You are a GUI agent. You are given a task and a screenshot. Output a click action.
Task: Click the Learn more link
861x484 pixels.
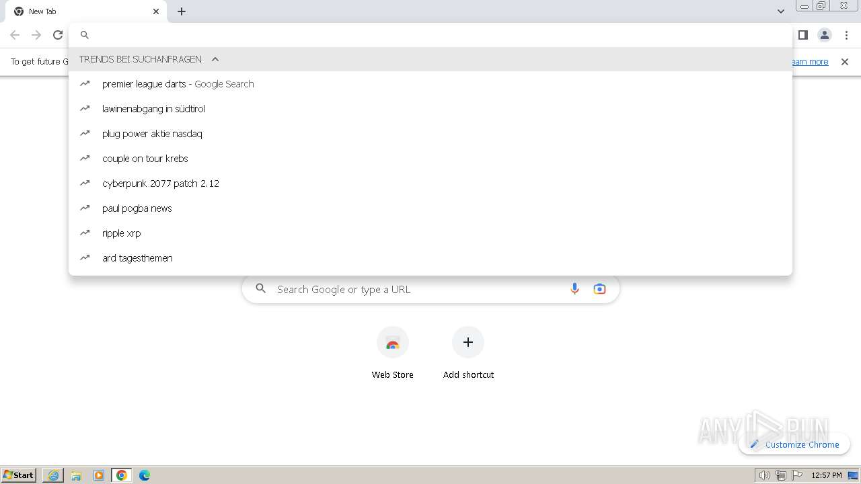click(809, 62)
